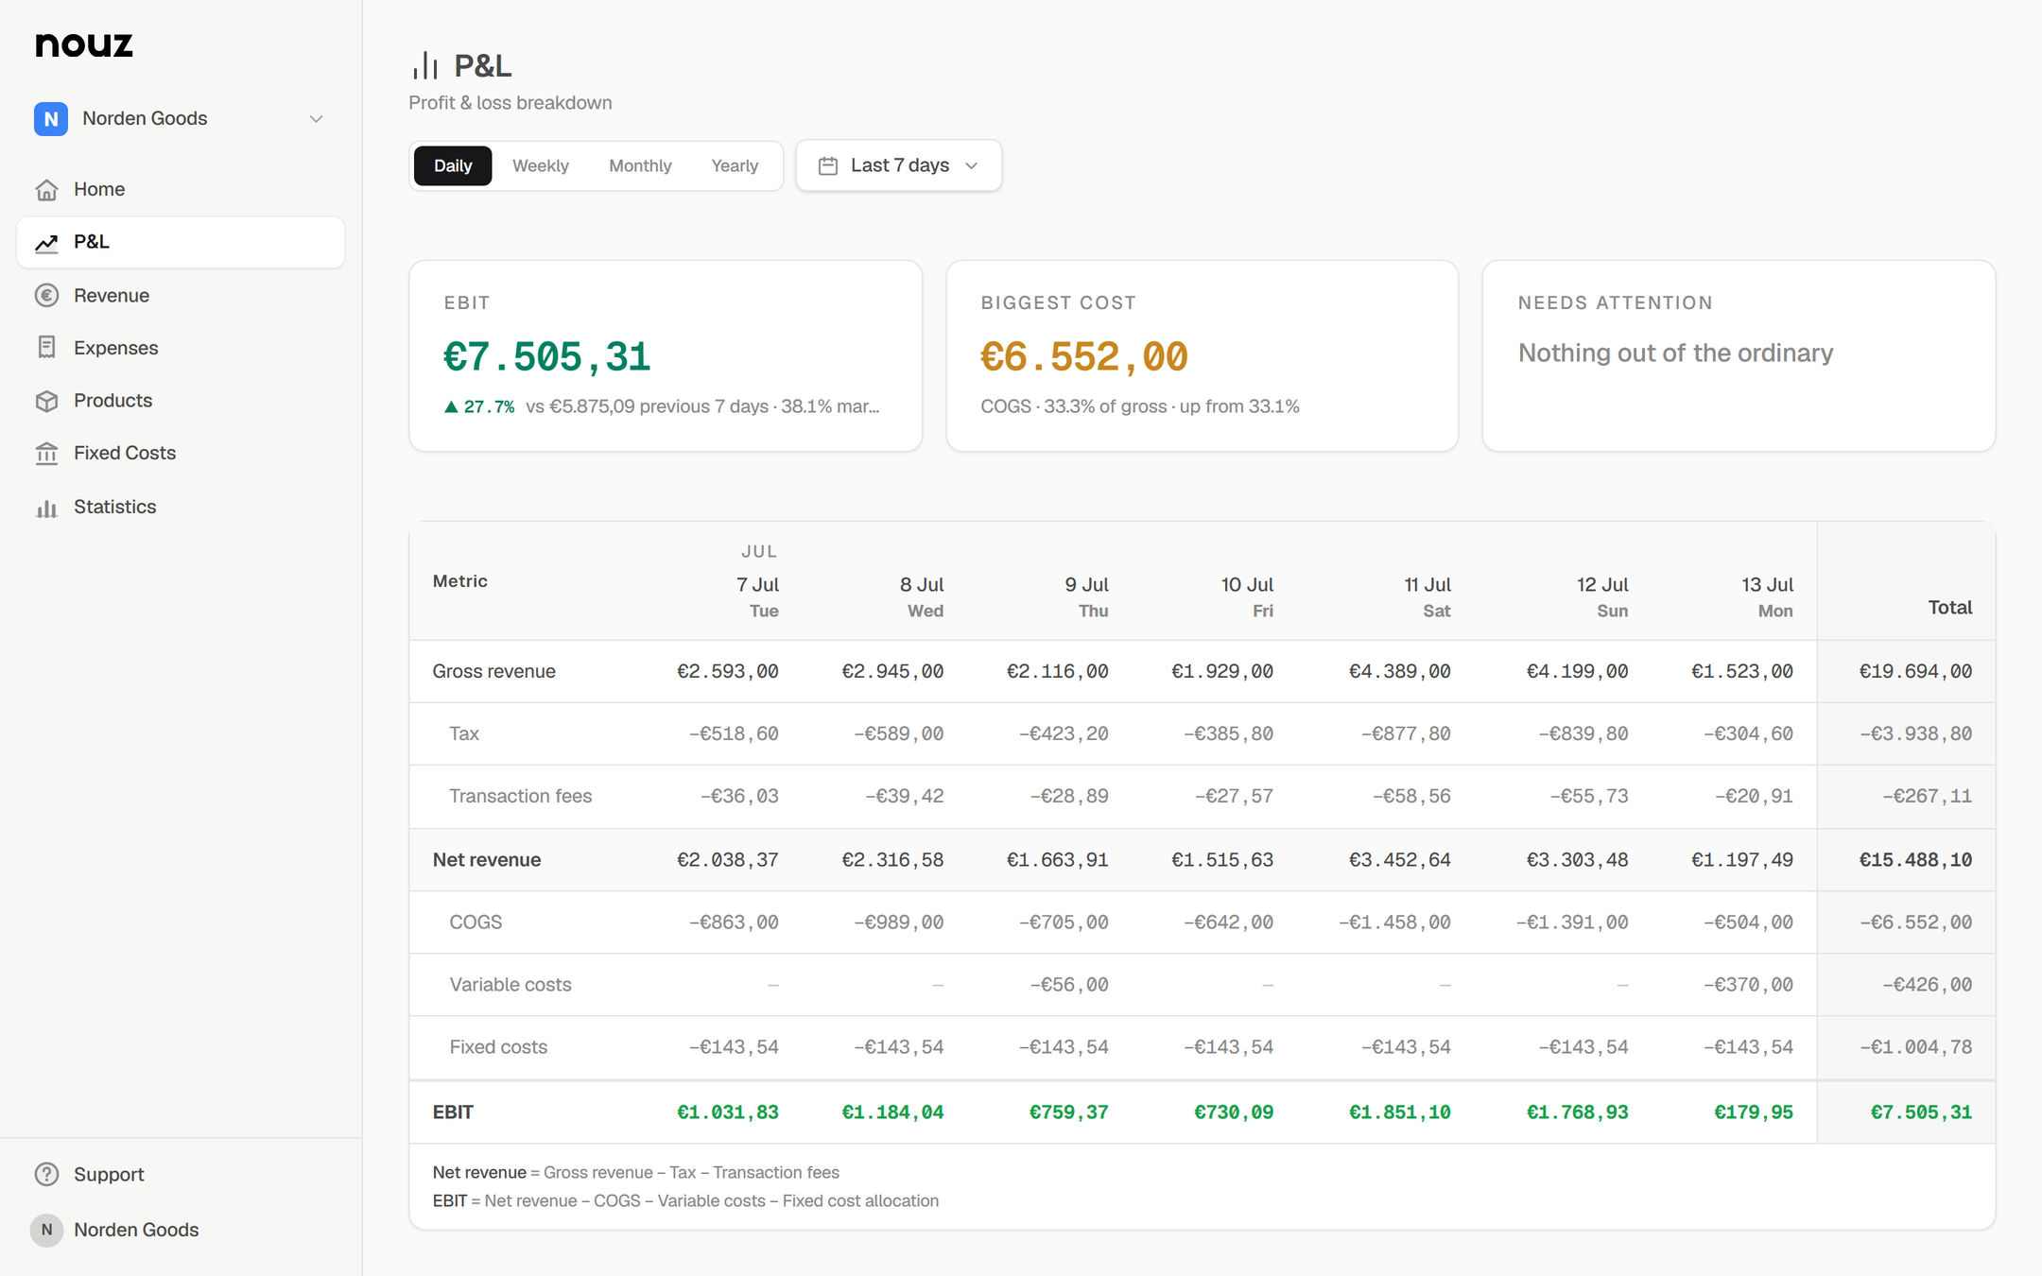Viewport: 2042px width, 1276px height.
Task: Switch to the Yearly view
Action: pyautogui.click(x=735, y=166)
